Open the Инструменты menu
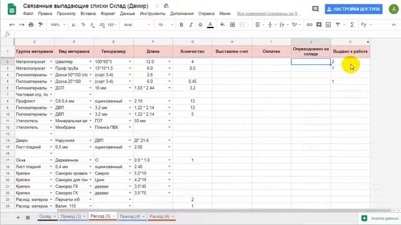The height and width of the screenshot is (225, 401). coord(153,14)
